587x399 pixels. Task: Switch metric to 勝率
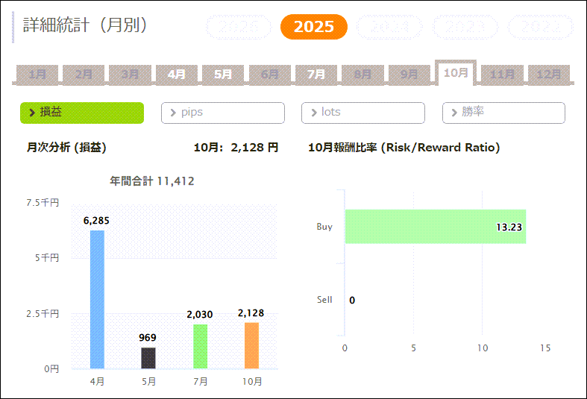tap(504, 113)
